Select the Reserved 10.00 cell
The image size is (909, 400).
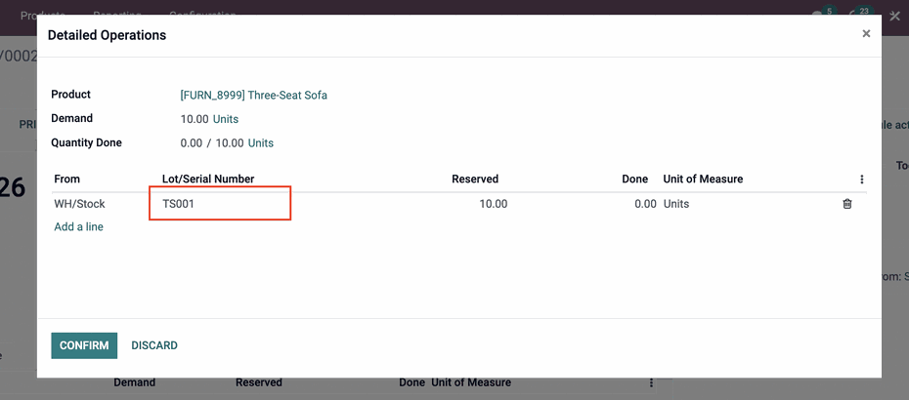point(494,204)
